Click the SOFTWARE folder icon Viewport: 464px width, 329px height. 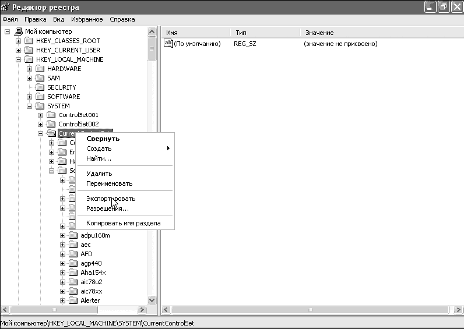(40, 96)
